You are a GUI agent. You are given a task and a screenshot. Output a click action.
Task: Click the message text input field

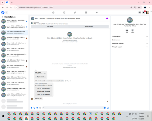point(73,108)
